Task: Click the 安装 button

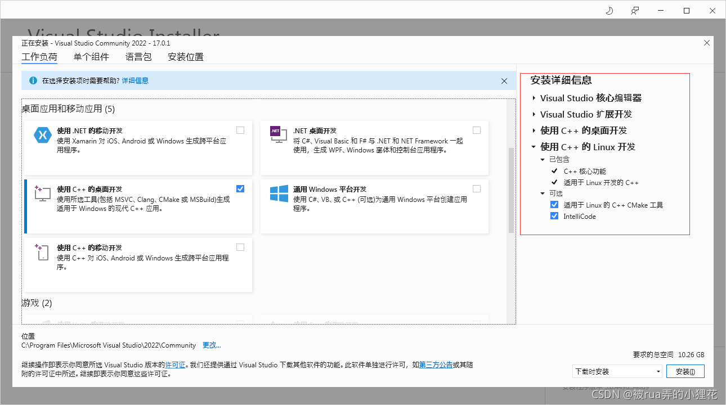Action: point(685,371)
